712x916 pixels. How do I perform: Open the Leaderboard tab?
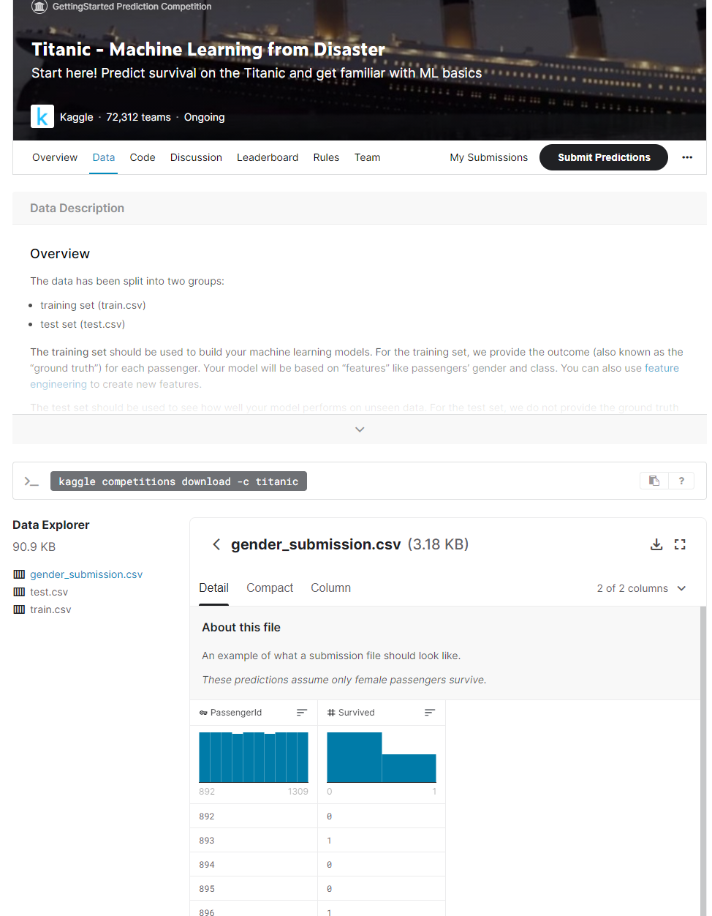coord(268,157)
